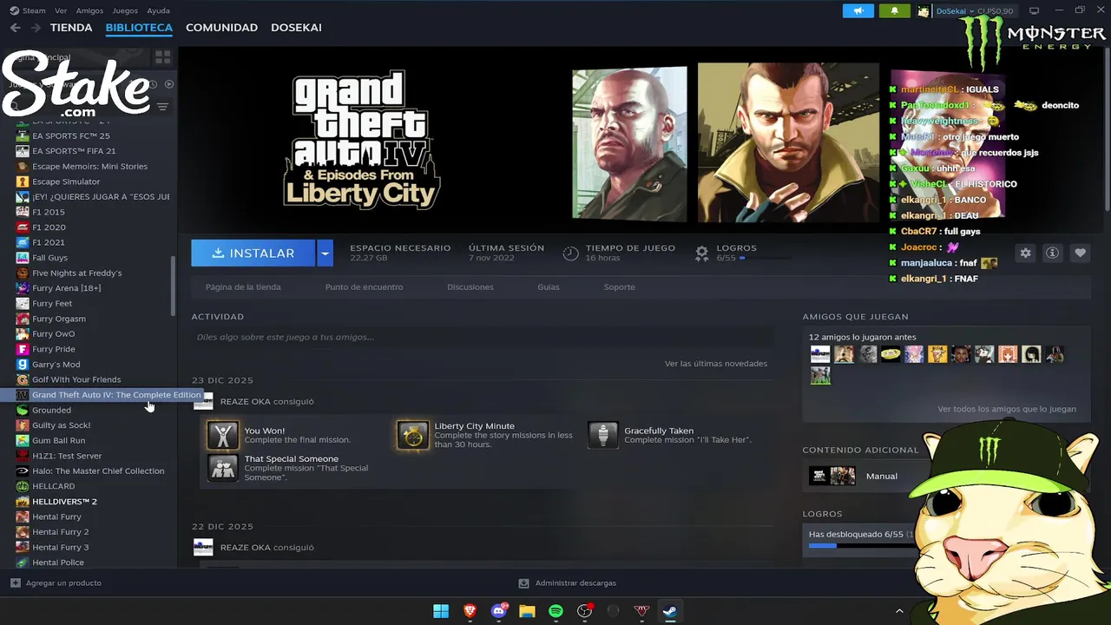The width and height of the screenshot is (1111, 625).
Task: Open the Gracefully Taken achievement icon
Action: coord(603,435)
